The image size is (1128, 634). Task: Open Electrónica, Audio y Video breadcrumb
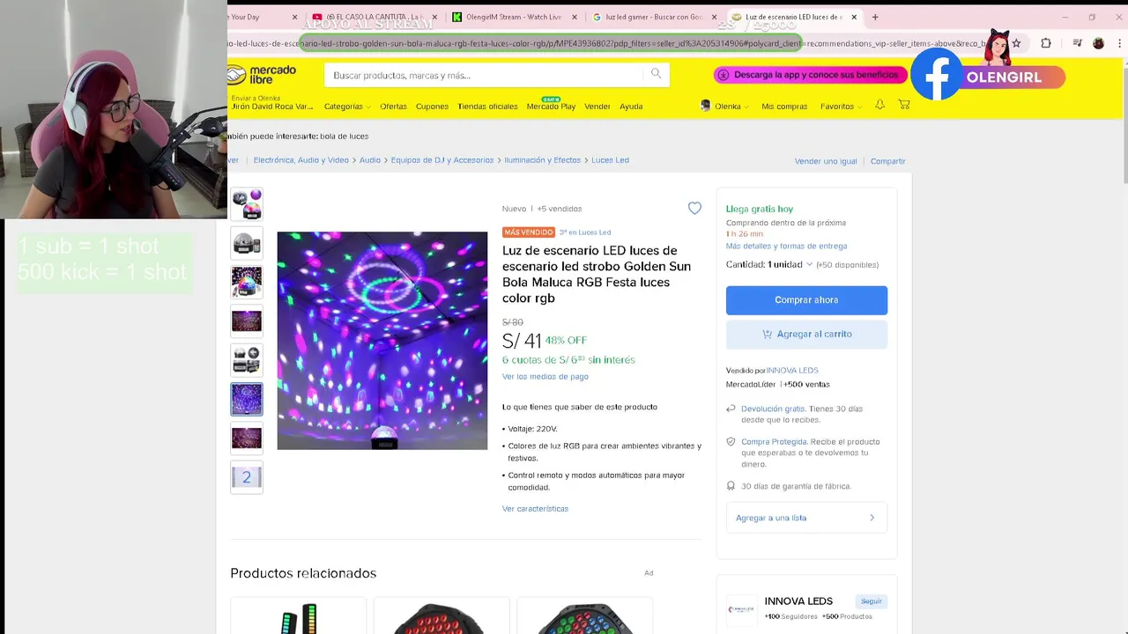pos(301,160)
